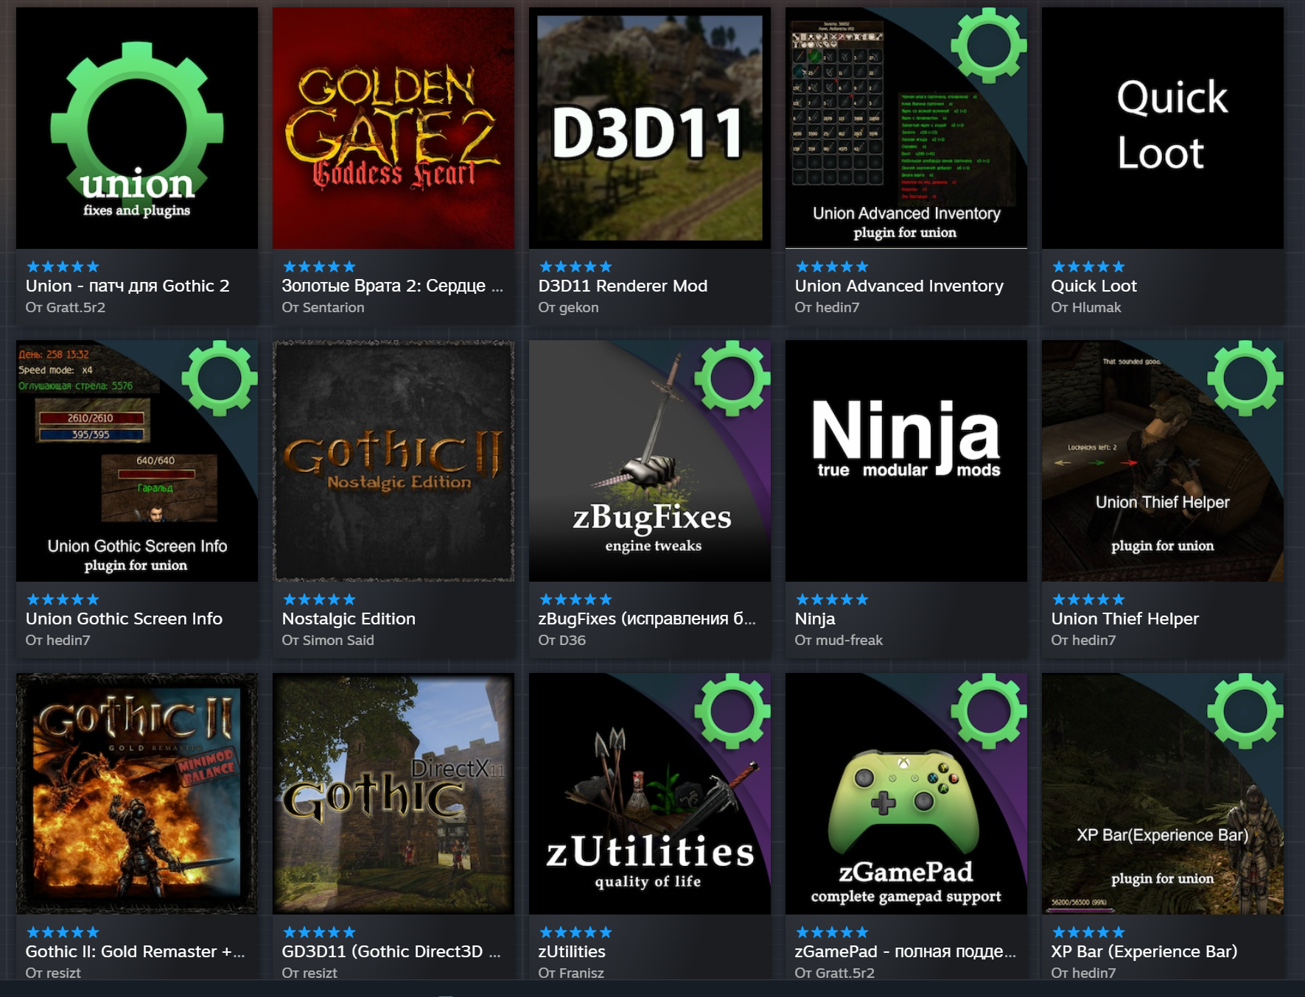Open author 'От hedin7' under Union Thief Helper
This screenshot has height=997, width=1305.
coord(1083,640)
